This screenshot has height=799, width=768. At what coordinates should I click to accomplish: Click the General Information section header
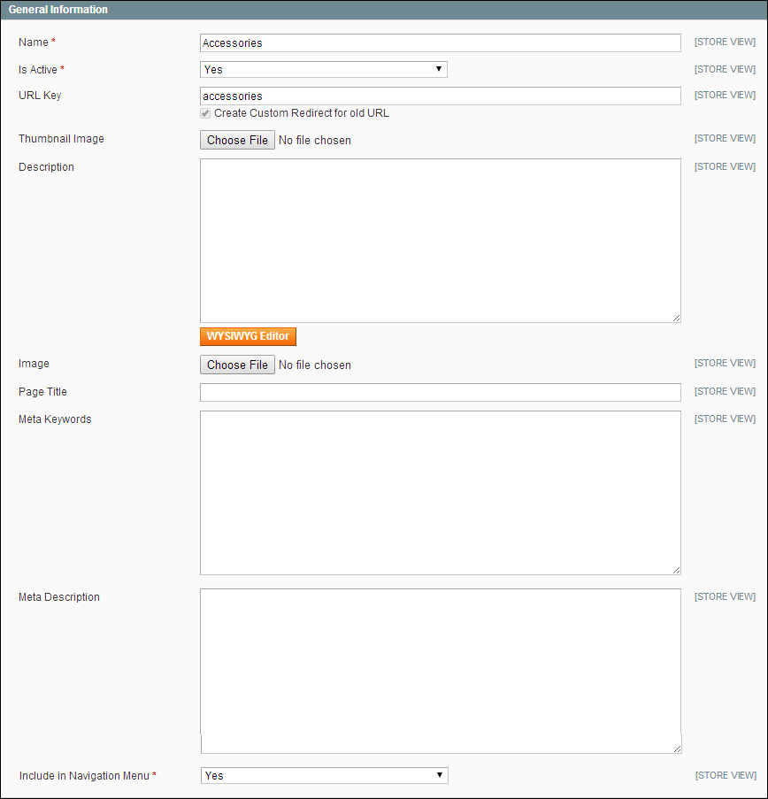coord(384,10)
